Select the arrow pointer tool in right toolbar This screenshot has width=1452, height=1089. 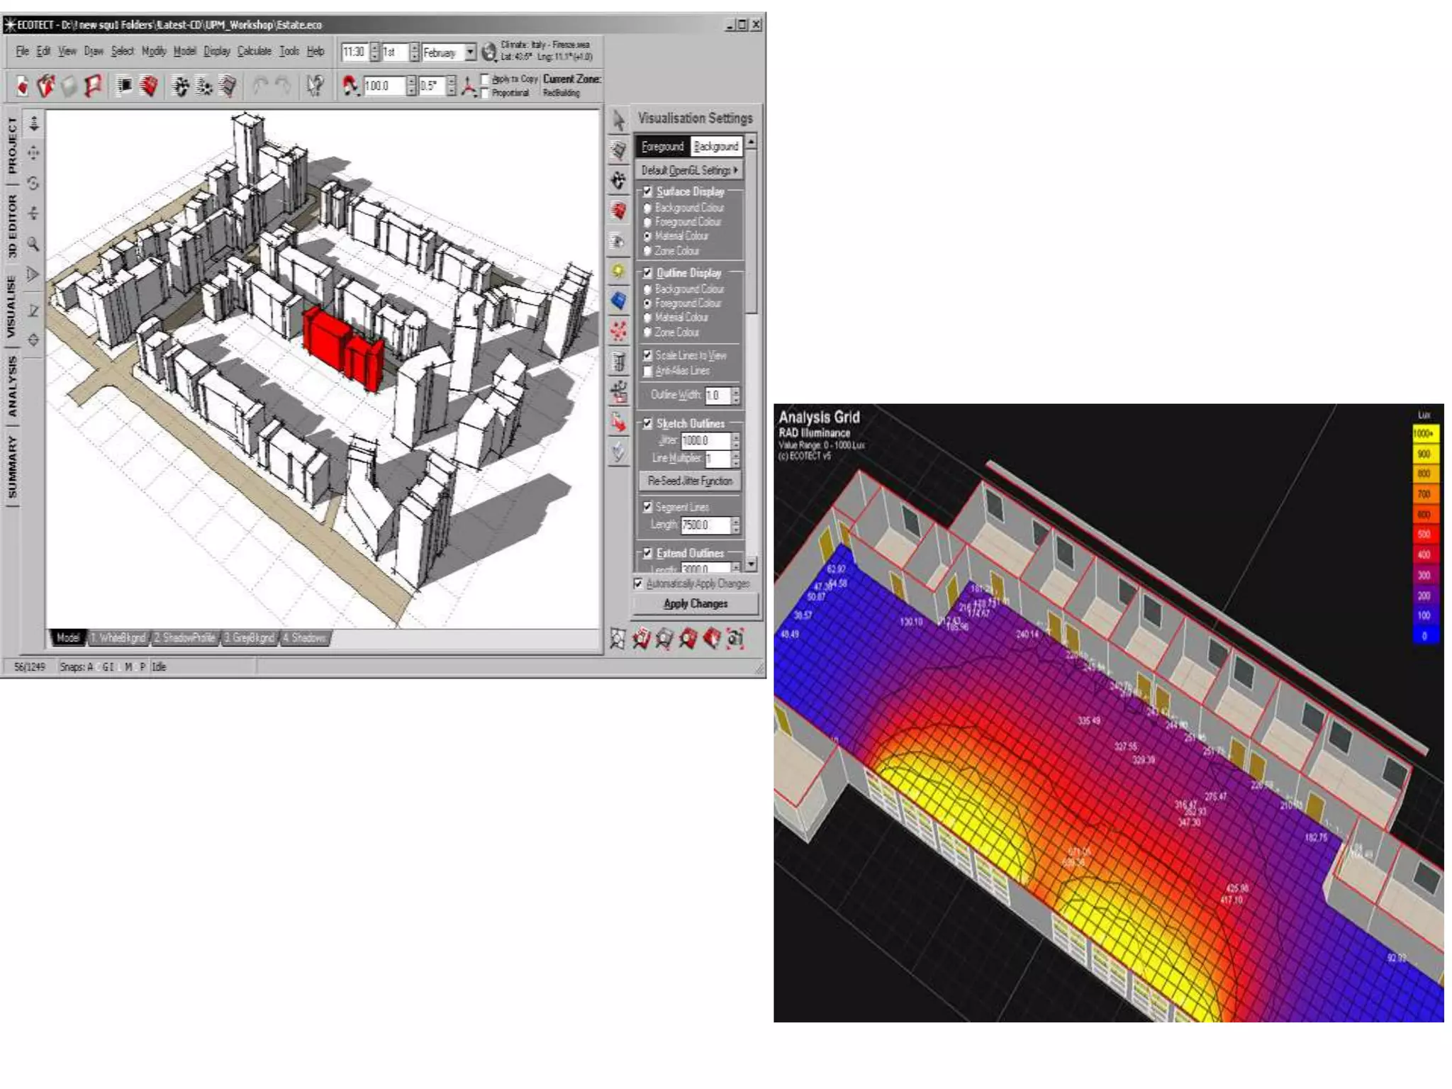point(618,120)
